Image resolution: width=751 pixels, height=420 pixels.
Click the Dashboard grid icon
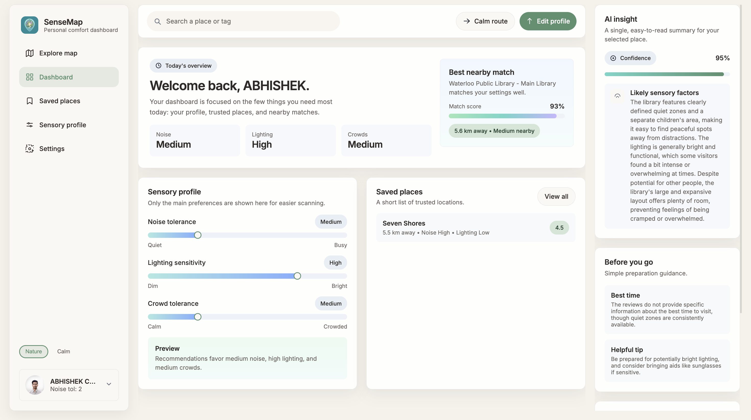point(29,77)
